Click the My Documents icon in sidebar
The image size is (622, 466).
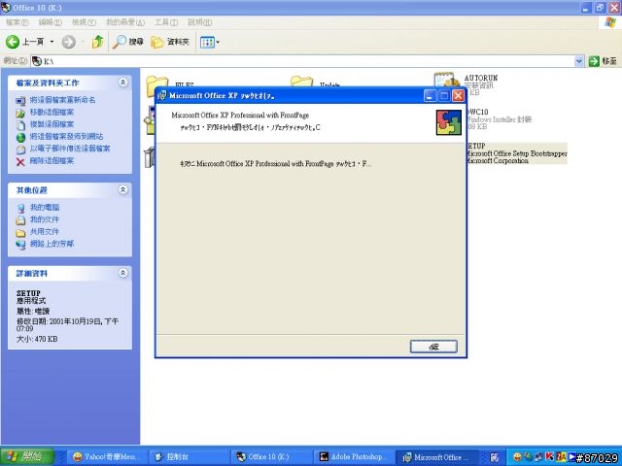20,220
